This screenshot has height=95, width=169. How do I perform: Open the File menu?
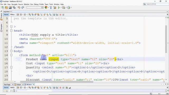[x=2, y=4]
